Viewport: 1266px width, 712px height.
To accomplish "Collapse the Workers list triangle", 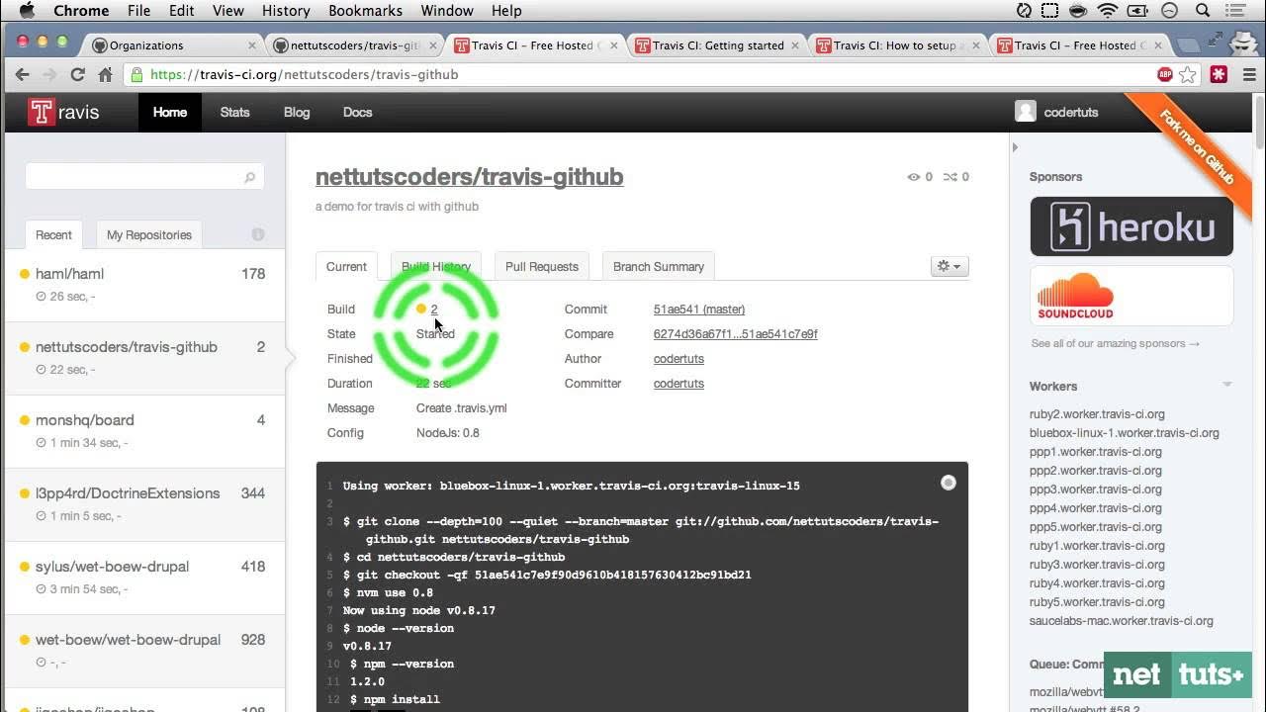I will pos(1227,385).
